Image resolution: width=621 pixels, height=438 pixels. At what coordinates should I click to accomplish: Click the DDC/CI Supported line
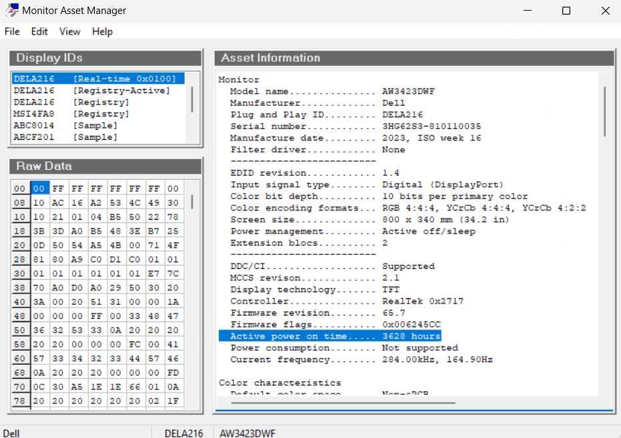pos(332,266)
